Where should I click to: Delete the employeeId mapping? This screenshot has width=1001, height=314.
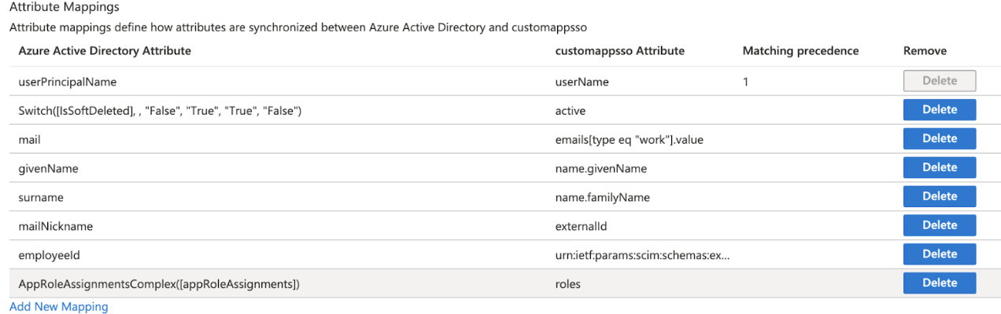[939, 254]
